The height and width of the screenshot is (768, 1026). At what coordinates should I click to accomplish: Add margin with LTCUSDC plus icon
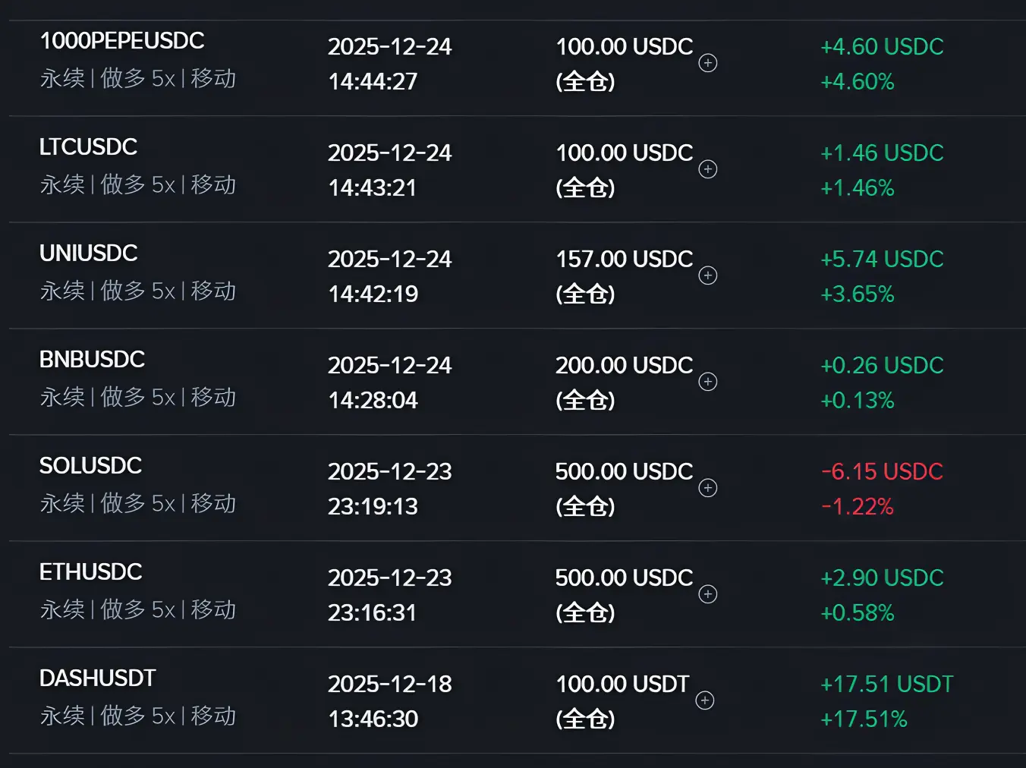707,169
